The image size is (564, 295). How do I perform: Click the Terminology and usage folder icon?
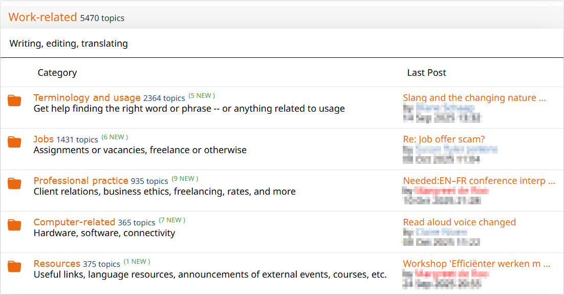click(x=14, y=101)
